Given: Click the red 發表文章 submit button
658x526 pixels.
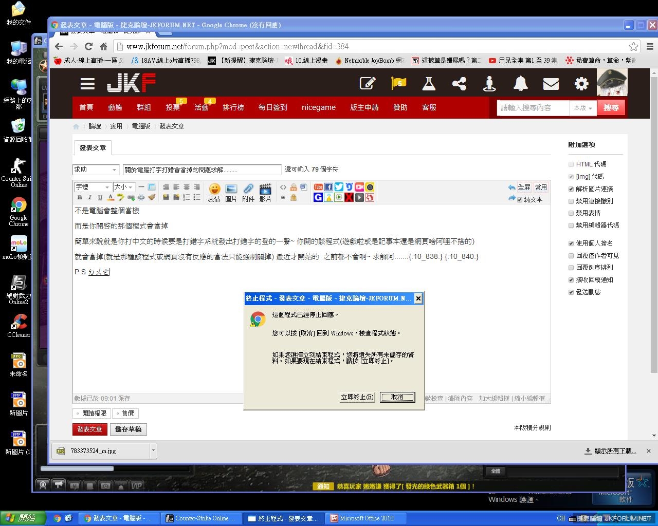Looking at the screenshot, I should (90, 429).
